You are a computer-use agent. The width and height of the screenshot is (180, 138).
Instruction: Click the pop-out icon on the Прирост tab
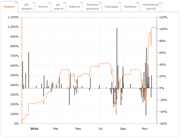[16, 3]
